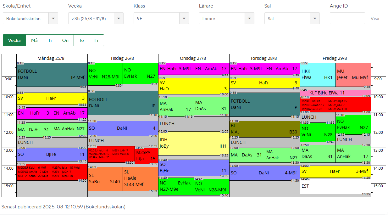The width and height of the screenshot is (388, 215).
Task: Switch to the Må day tab
Action: tap(35, 40)
